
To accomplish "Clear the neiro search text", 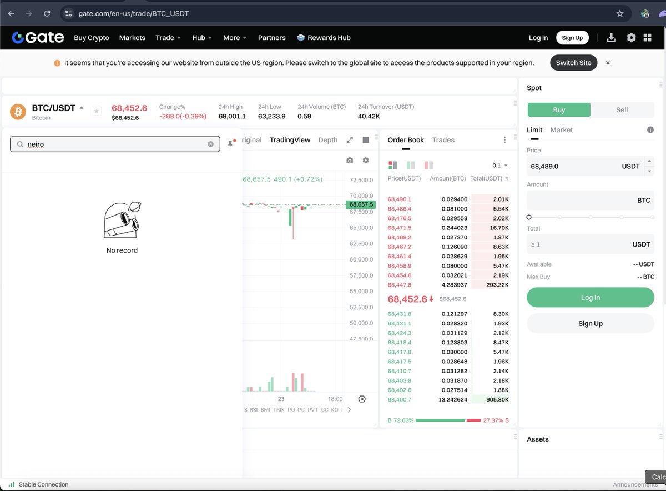I will pyautogui.click(x=210, y=144).
